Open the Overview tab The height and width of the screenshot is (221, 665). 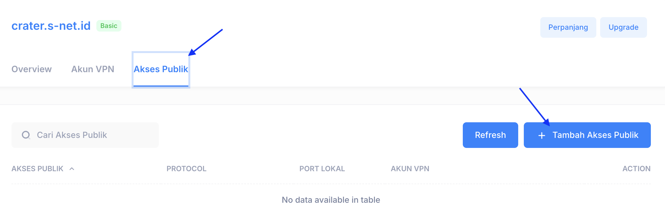(32, 69)
